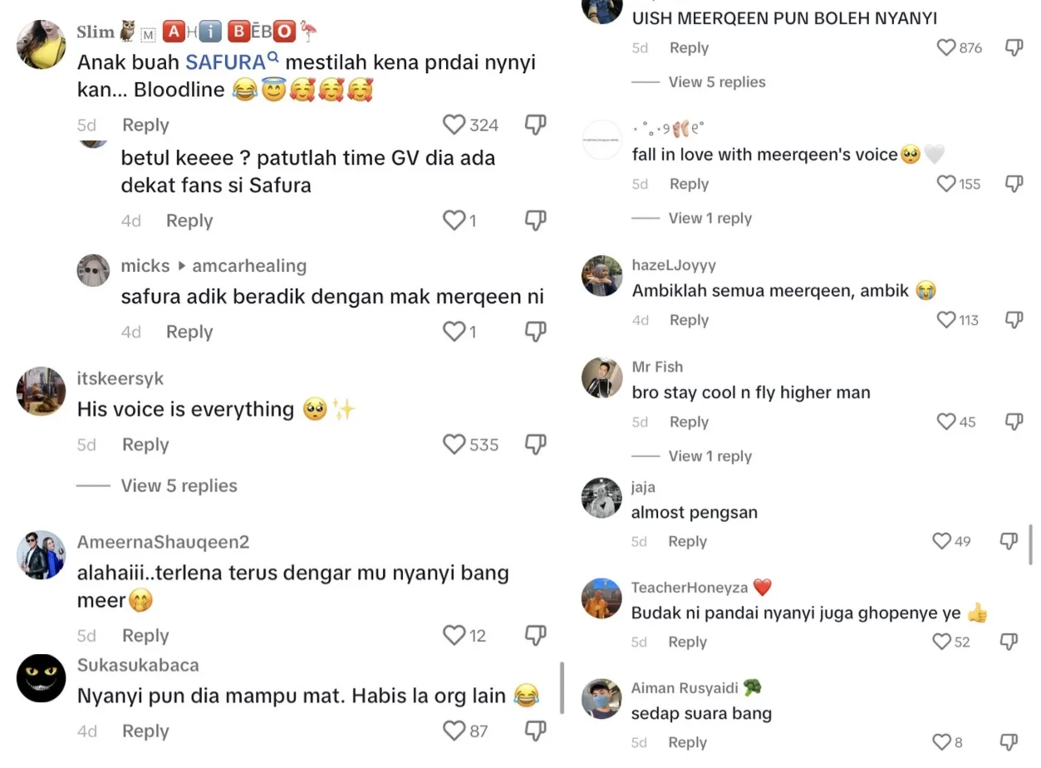The height and width of the screenshot is (768, 1041).
Task: Expand the 5 replies under itskeersyk's comment
Action: [x=179, y=486]
